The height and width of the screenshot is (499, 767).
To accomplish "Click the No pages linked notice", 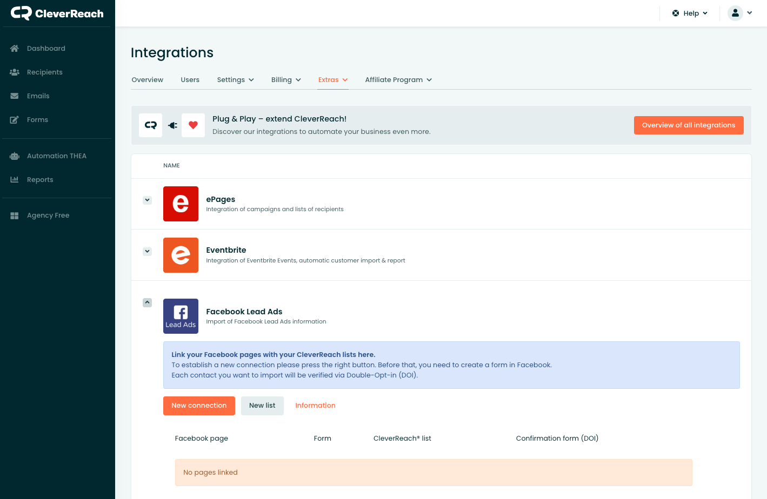I will click(x=433, y=473).
